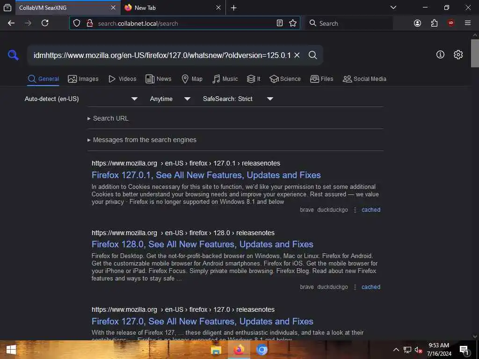Open more options dots for 128.0 result
This screenshot has width=479, height=359.
(x=355, y=287)
